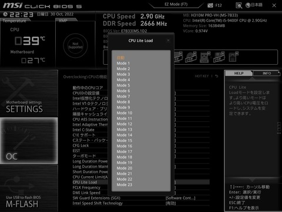The height and width of the screenshot is (212, 282).
Task: Click the C1E サポート setting row
Action: tap(140, 135)
